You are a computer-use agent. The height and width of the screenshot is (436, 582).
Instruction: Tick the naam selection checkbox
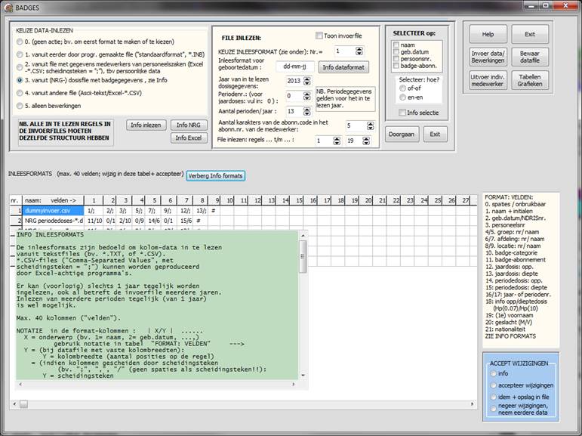[x=396, y=45]
